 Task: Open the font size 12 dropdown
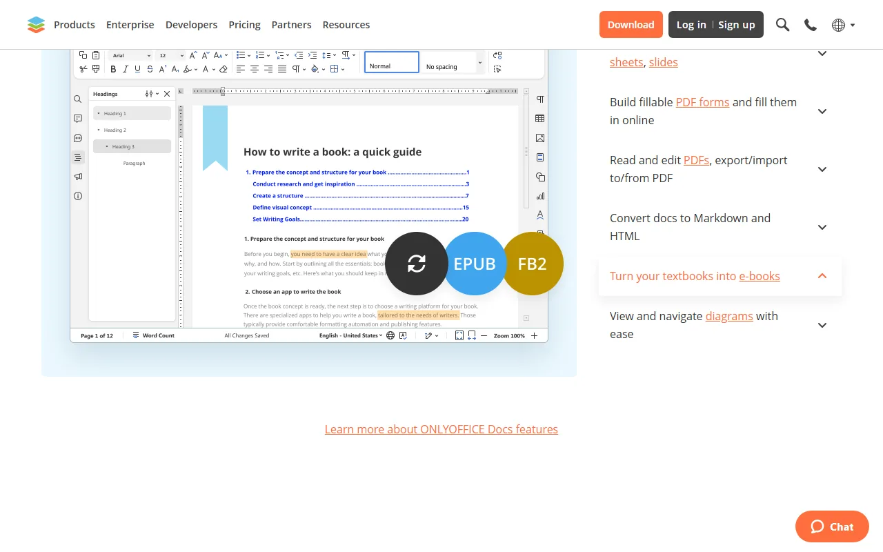(x=171, y=55)
